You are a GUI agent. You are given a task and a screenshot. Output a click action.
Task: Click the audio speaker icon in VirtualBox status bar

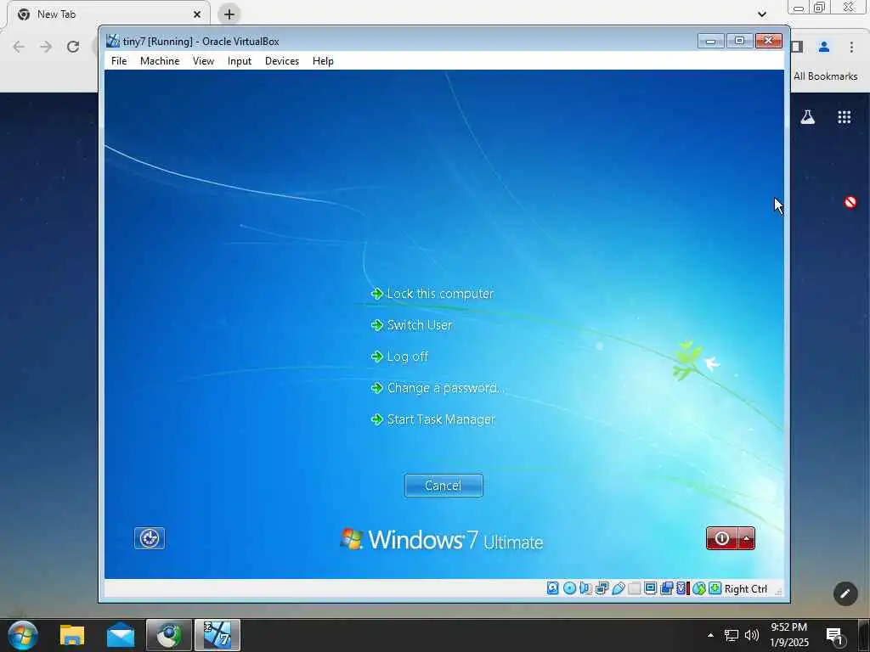pyautogui.click(x=585, y=588)
